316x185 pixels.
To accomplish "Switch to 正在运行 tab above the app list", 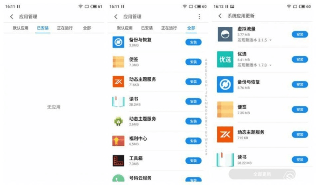I will pyautogui.click(x=169, y=28).
